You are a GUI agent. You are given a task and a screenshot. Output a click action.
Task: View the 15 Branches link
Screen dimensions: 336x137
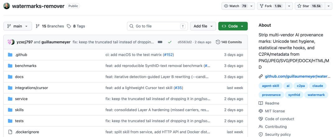pyautogui.click(x=50, y=26)
